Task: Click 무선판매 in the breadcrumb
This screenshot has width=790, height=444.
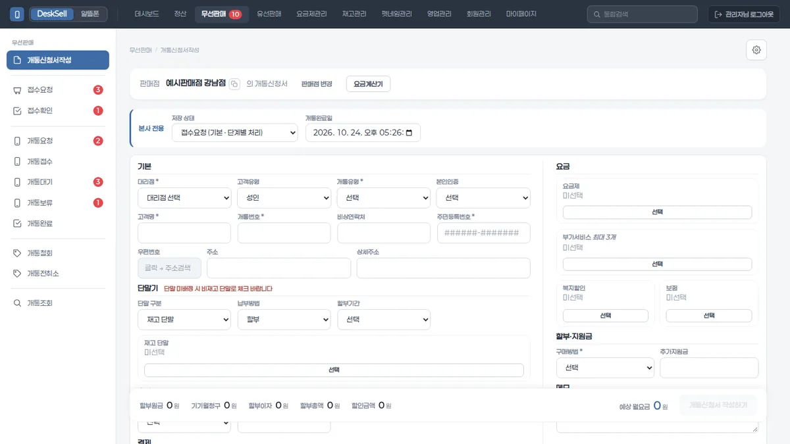Action: (141, 50)
